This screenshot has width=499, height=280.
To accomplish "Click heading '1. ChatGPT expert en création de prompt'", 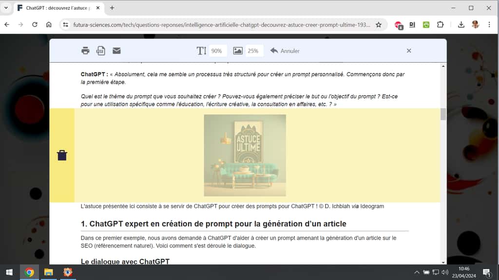I will point(213,224).
